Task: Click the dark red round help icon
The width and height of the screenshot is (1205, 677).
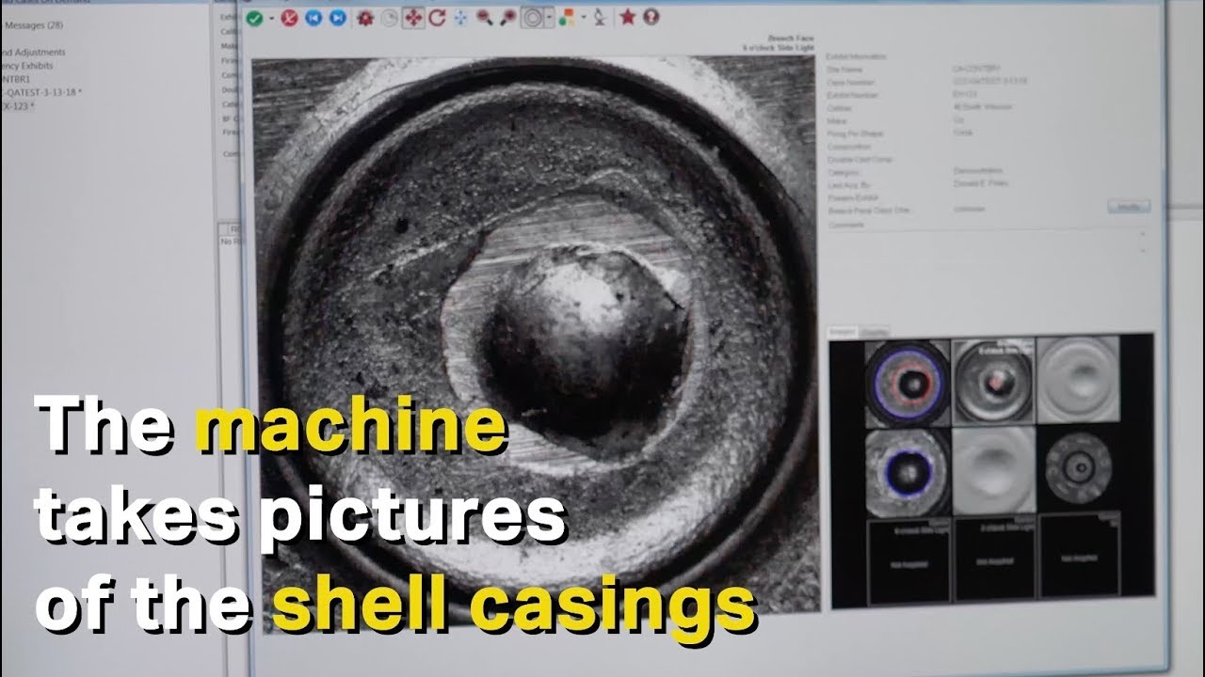Action: (651, 17)
